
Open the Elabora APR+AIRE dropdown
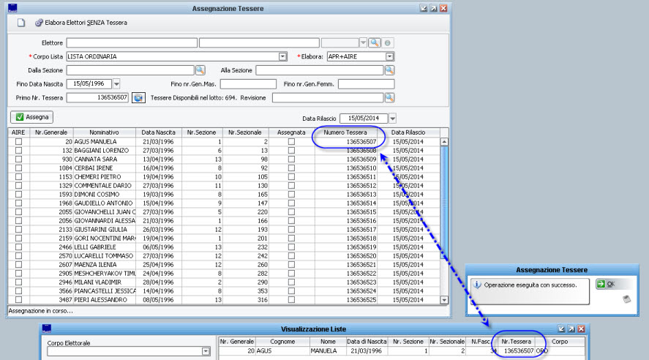390,56
